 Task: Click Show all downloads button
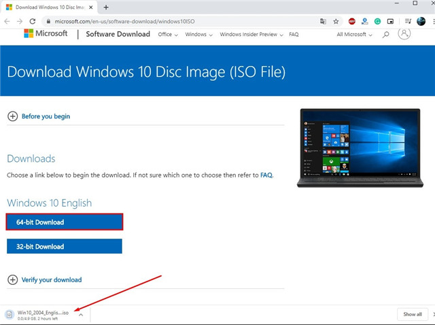(413, 314)
